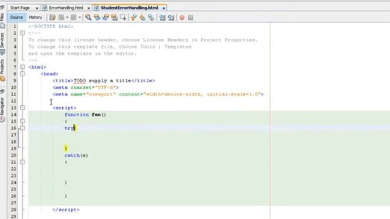This screenshot has height=219, width=390.
Task: Click the DOCTYPE html line text
Action: pyautogui.click(x=51, y=26)
